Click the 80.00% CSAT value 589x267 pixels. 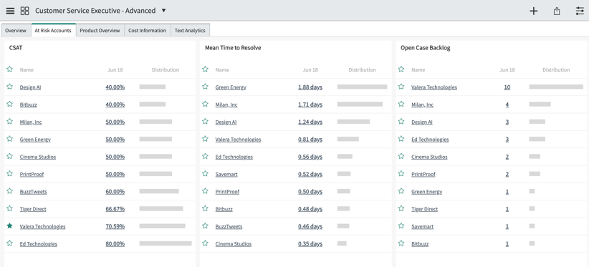pos(115,244)
